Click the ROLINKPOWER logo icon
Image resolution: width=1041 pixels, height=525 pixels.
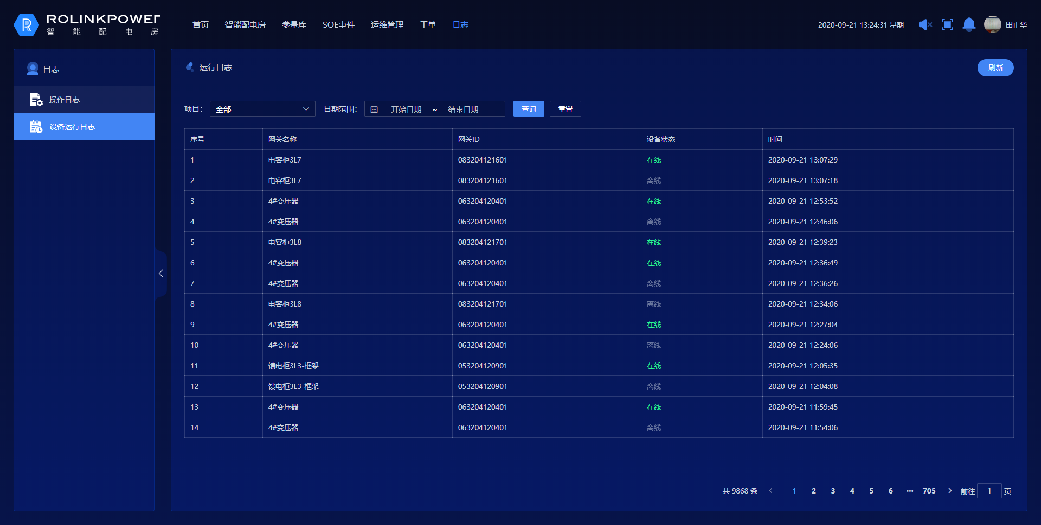click(26, 25)
